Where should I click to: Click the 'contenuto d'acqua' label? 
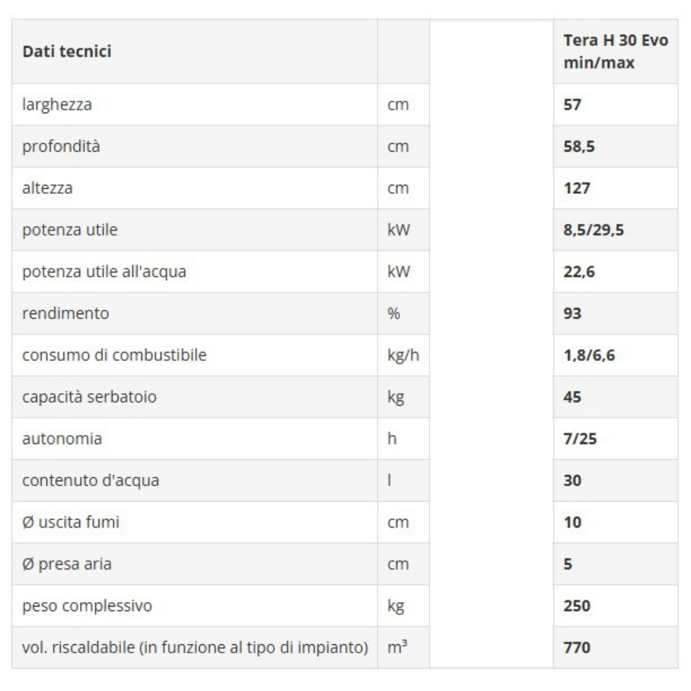(90, 481)
